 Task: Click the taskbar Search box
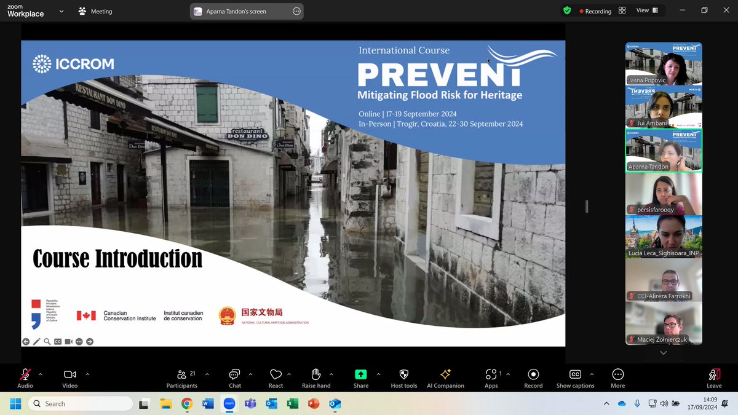point(81,403)
